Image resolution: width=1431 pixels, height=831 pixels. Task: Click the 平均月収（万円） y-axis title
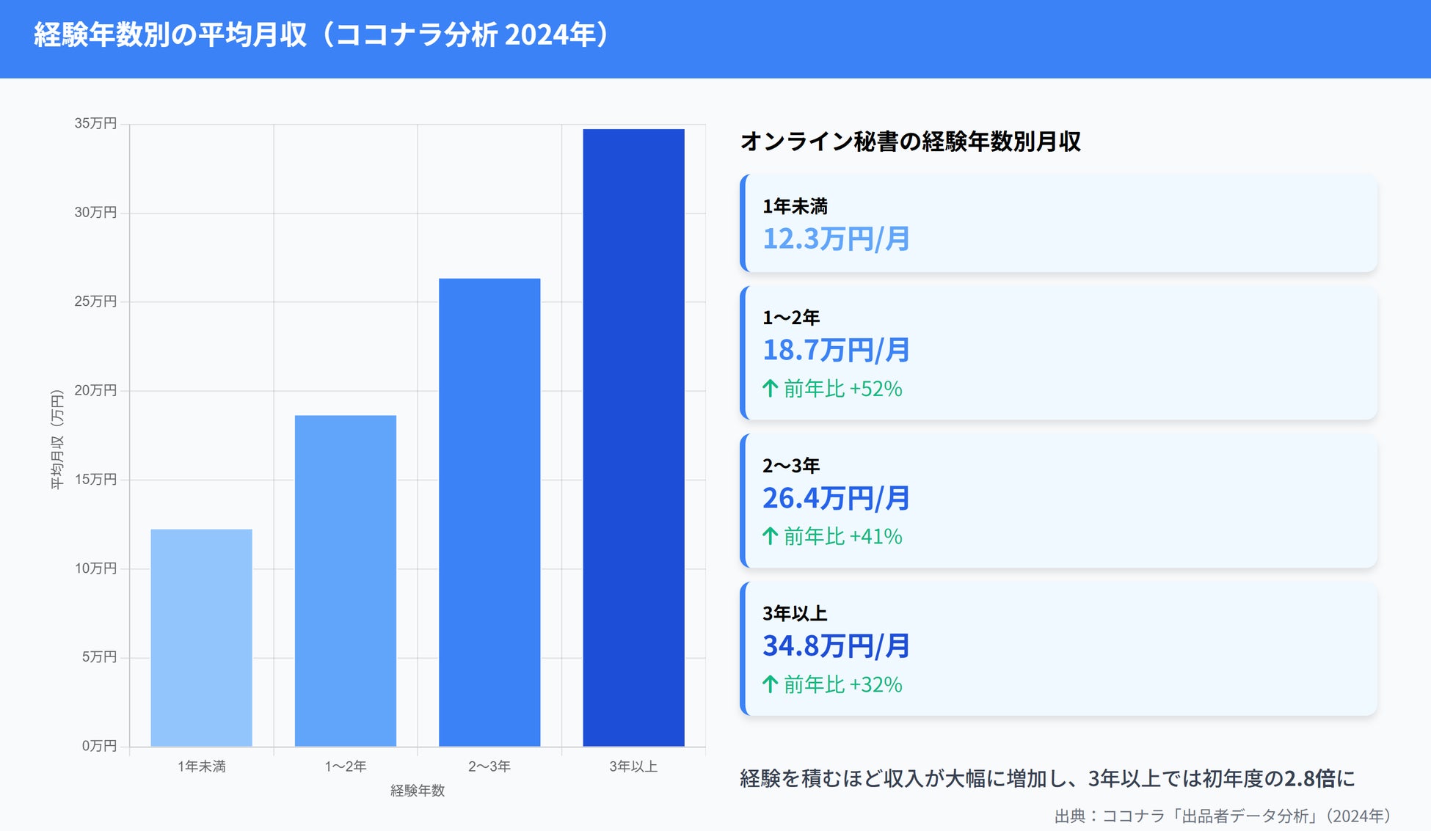pos(57,440)
